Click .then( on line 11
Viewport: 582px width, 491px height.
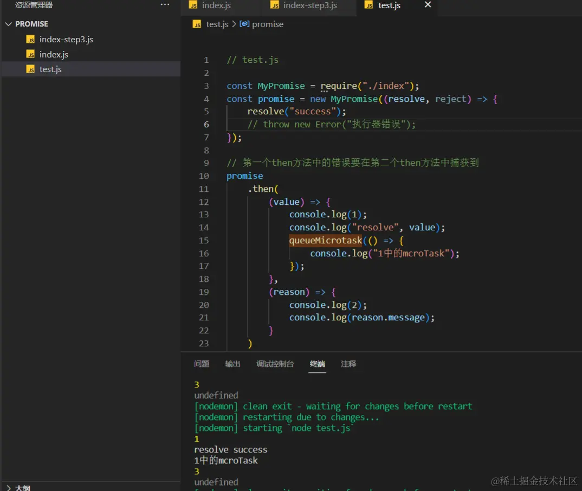pyautogui.click(x=263, y=189)
